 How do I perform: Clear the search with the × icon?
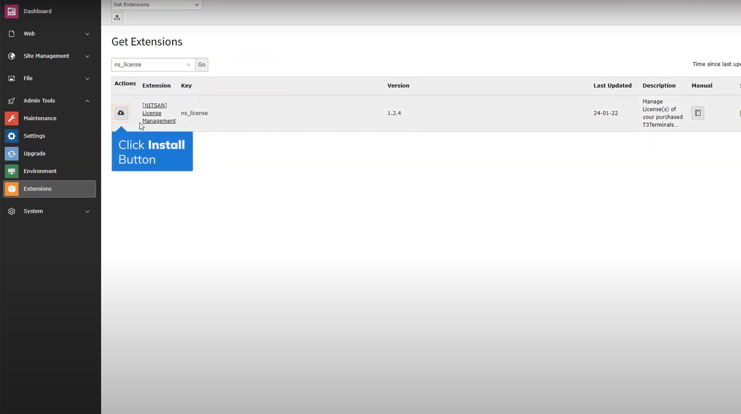pyautogui.click(x=188, y=65)
